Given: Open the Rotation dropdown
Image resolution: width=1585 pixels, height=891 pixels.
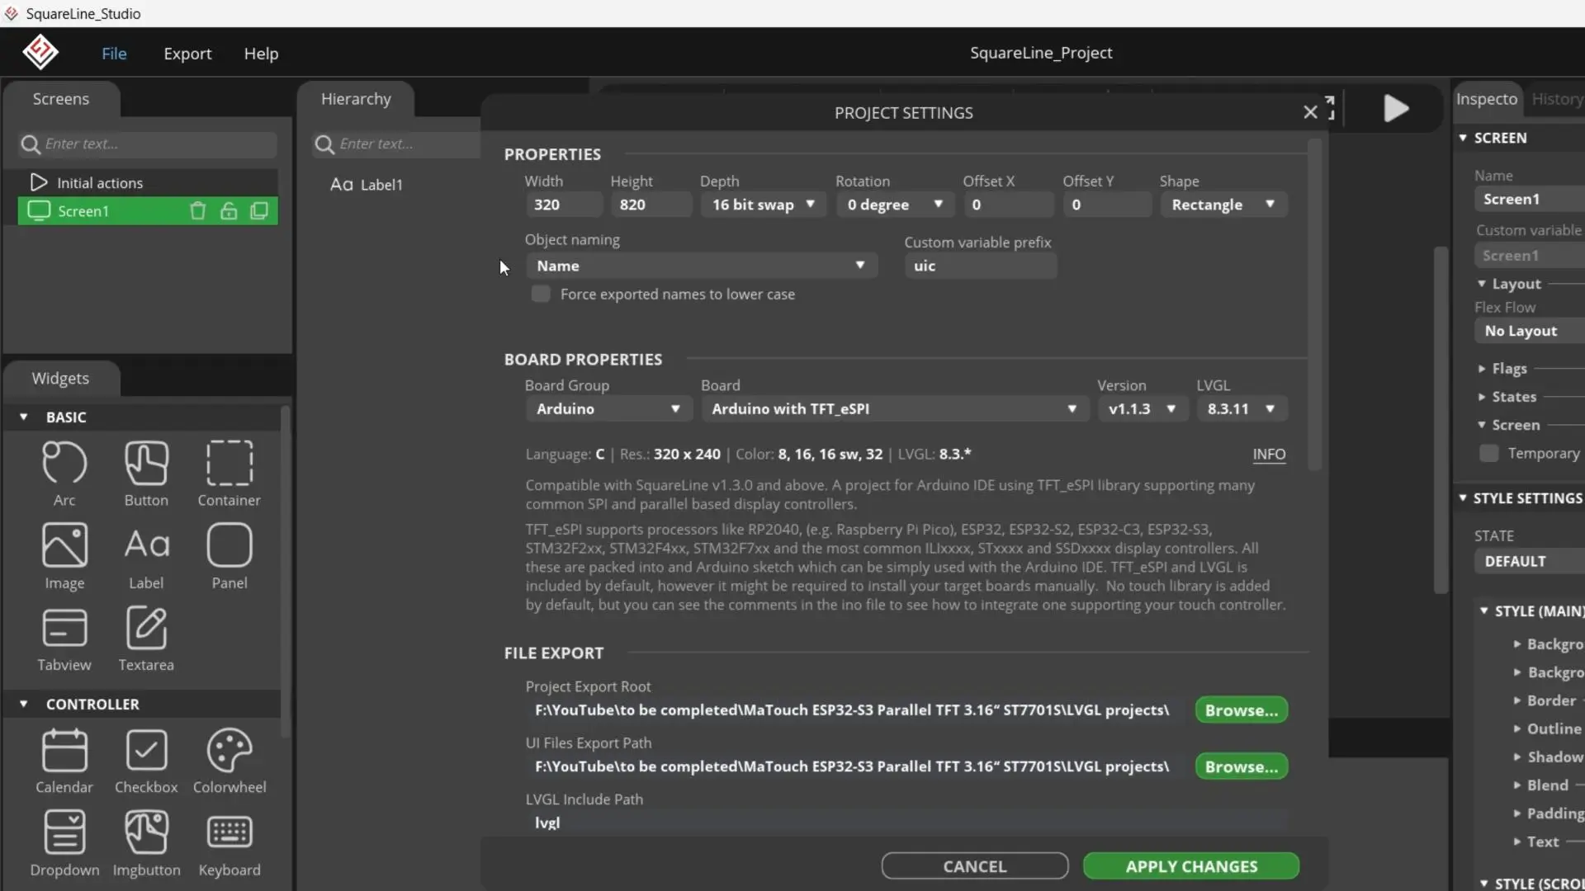Looking at the screenshot, I should [895, 205].
